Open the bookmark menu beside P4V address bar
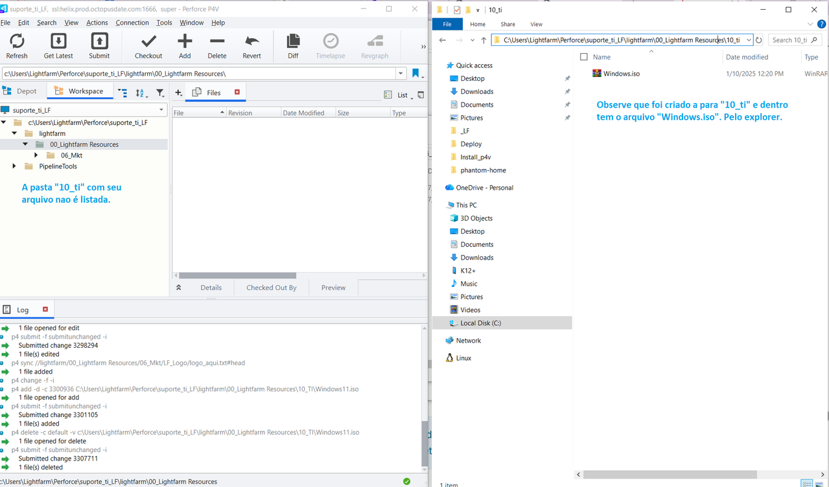The height and width of the screenshot is (487, 829). (417, 74)
